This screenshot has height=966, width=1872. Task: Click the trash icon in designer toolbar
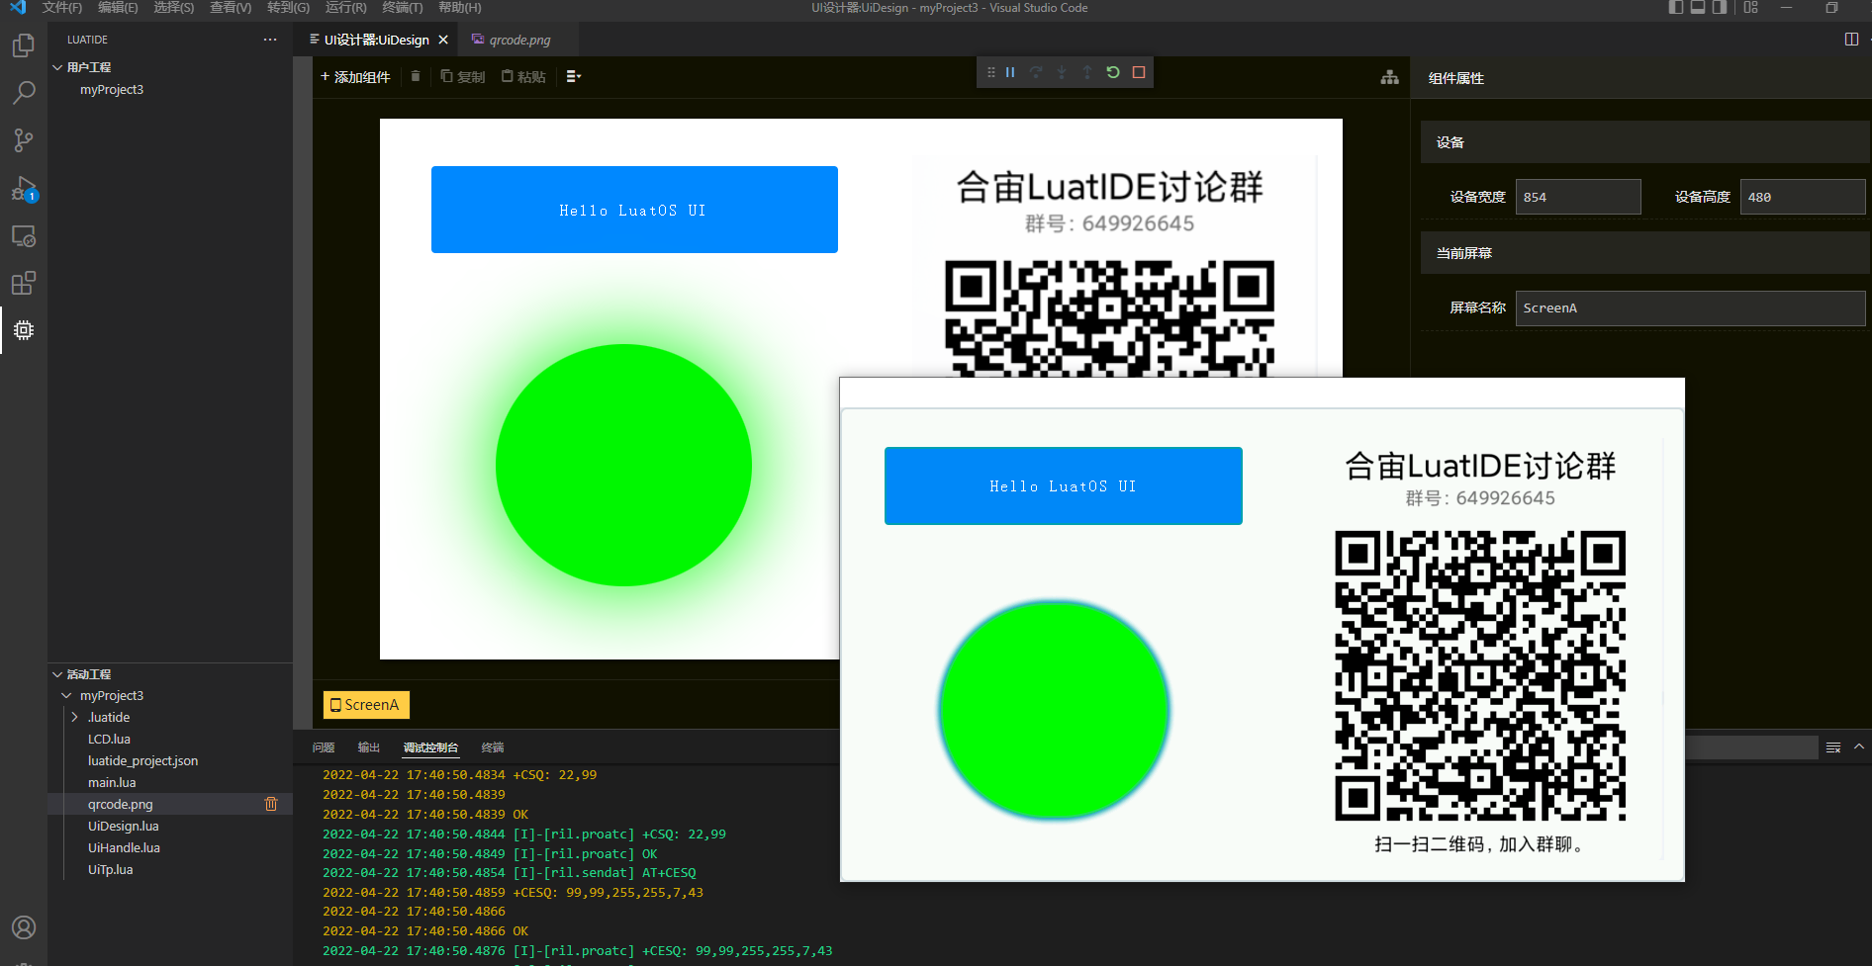coord(416,76)
